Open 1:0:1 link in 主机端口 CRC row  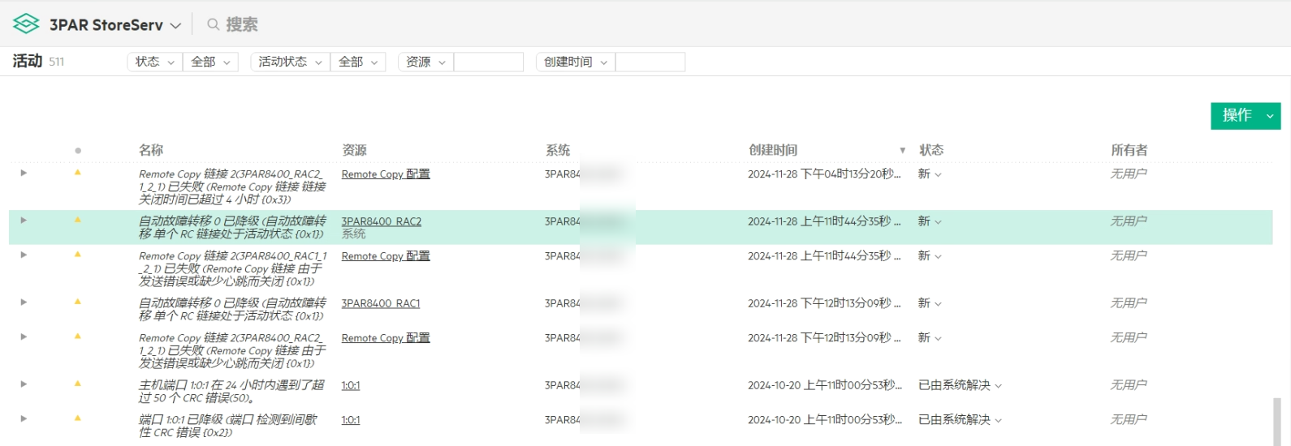351,386
